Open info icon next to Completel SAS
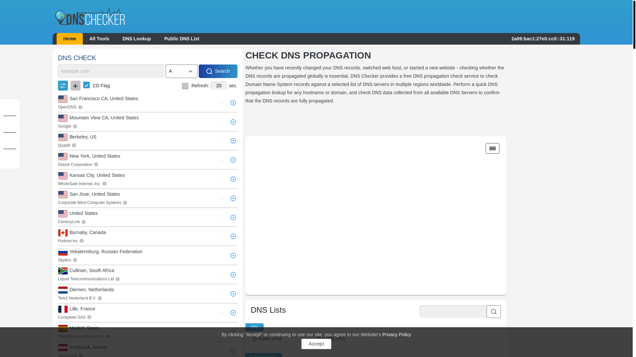Image resolution: width=636 pixels, height=357 pixels. [x=89, y=317]
